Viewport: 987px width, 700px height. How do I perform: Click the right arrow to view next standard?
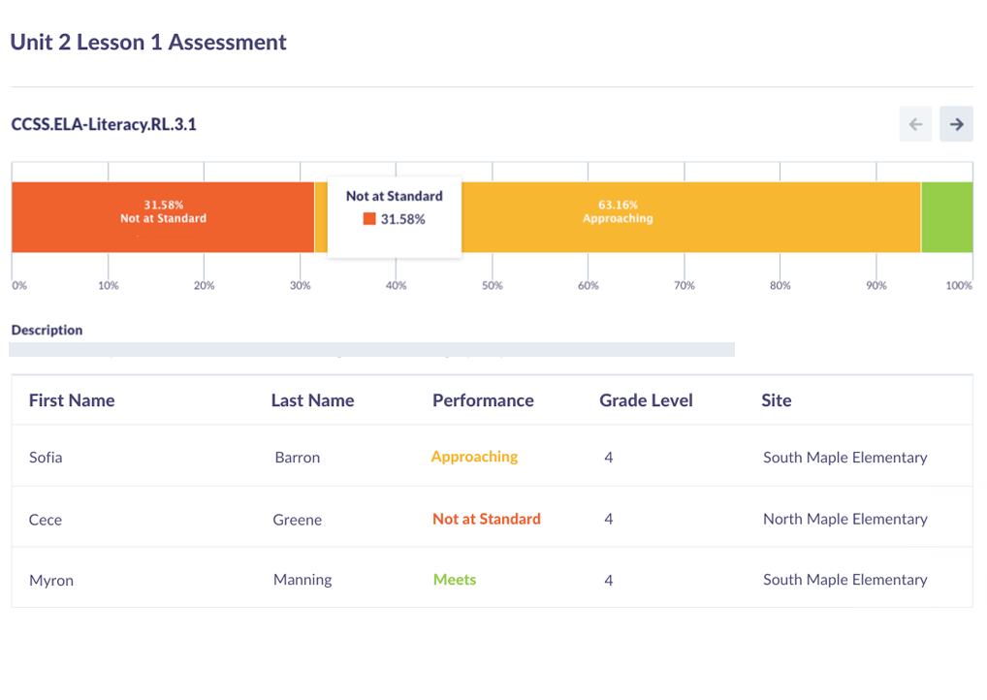click(x=955, y=124)
